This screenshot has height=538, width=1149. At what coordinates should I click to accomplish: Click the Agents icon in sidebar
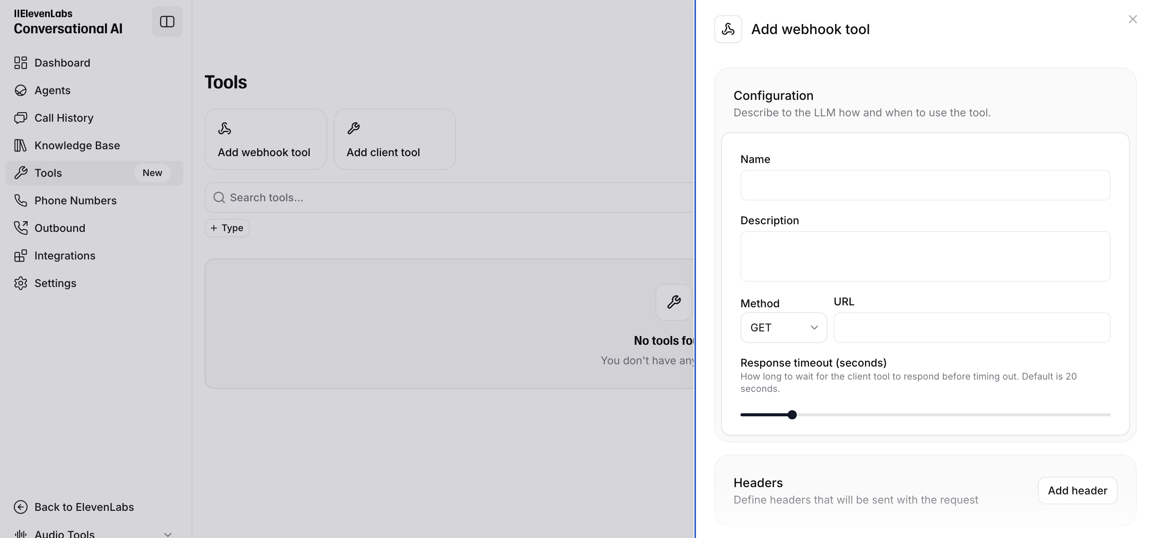(x=21, y=90)
